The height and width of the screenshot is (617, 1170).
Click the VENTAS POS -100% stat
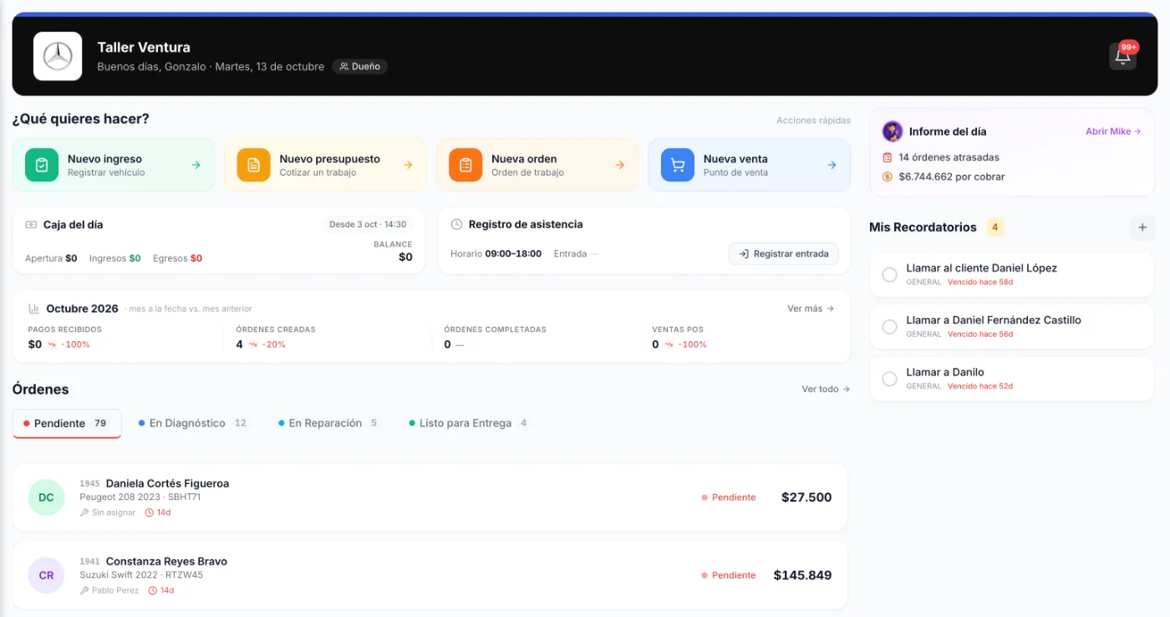[x=679, y=337]
